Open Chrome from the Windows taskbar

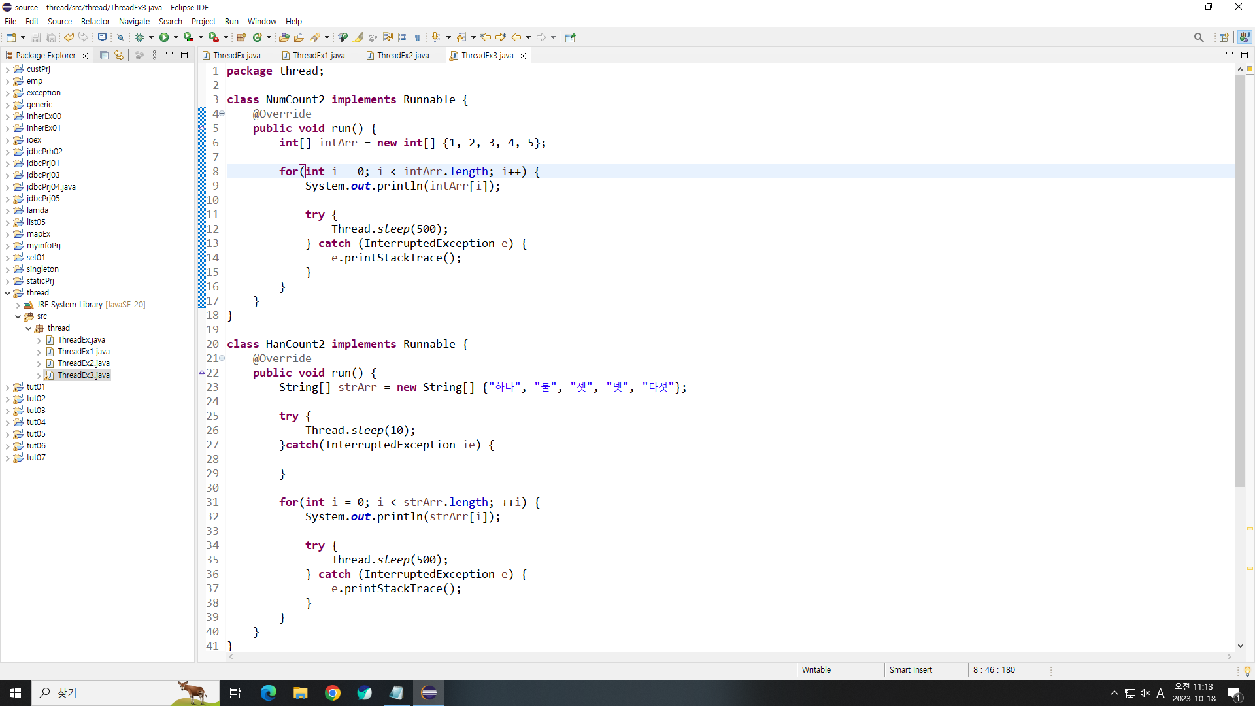tap(333, 693)
